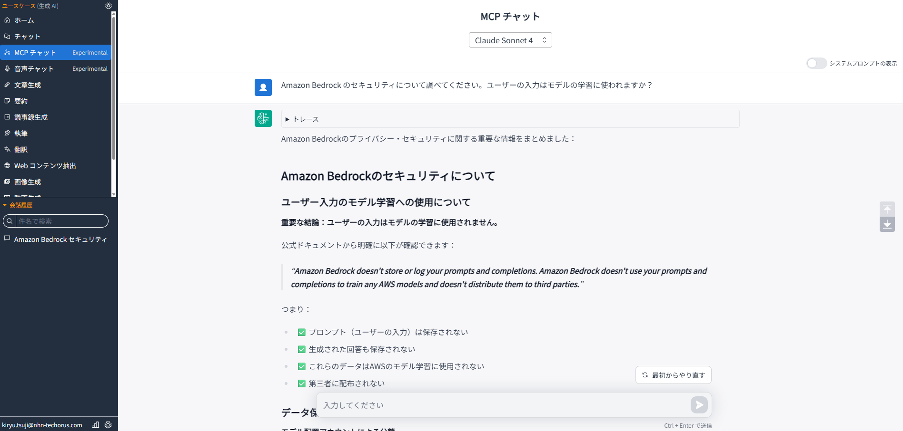Open the settings gear icon next to user email
Image resolution: width=903 pixels, height=431 pixels.
point(108,425)
